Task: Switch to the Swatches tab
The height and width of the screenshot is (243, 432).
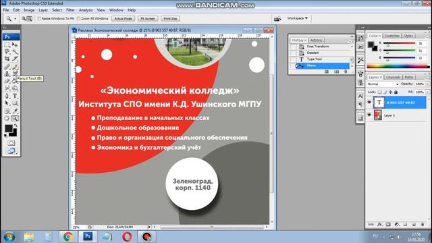Action: [x=391, y=36]
